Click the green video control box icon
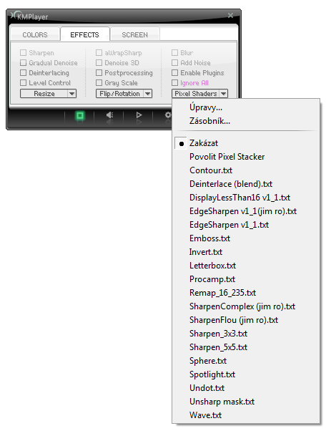 point(79,116)
